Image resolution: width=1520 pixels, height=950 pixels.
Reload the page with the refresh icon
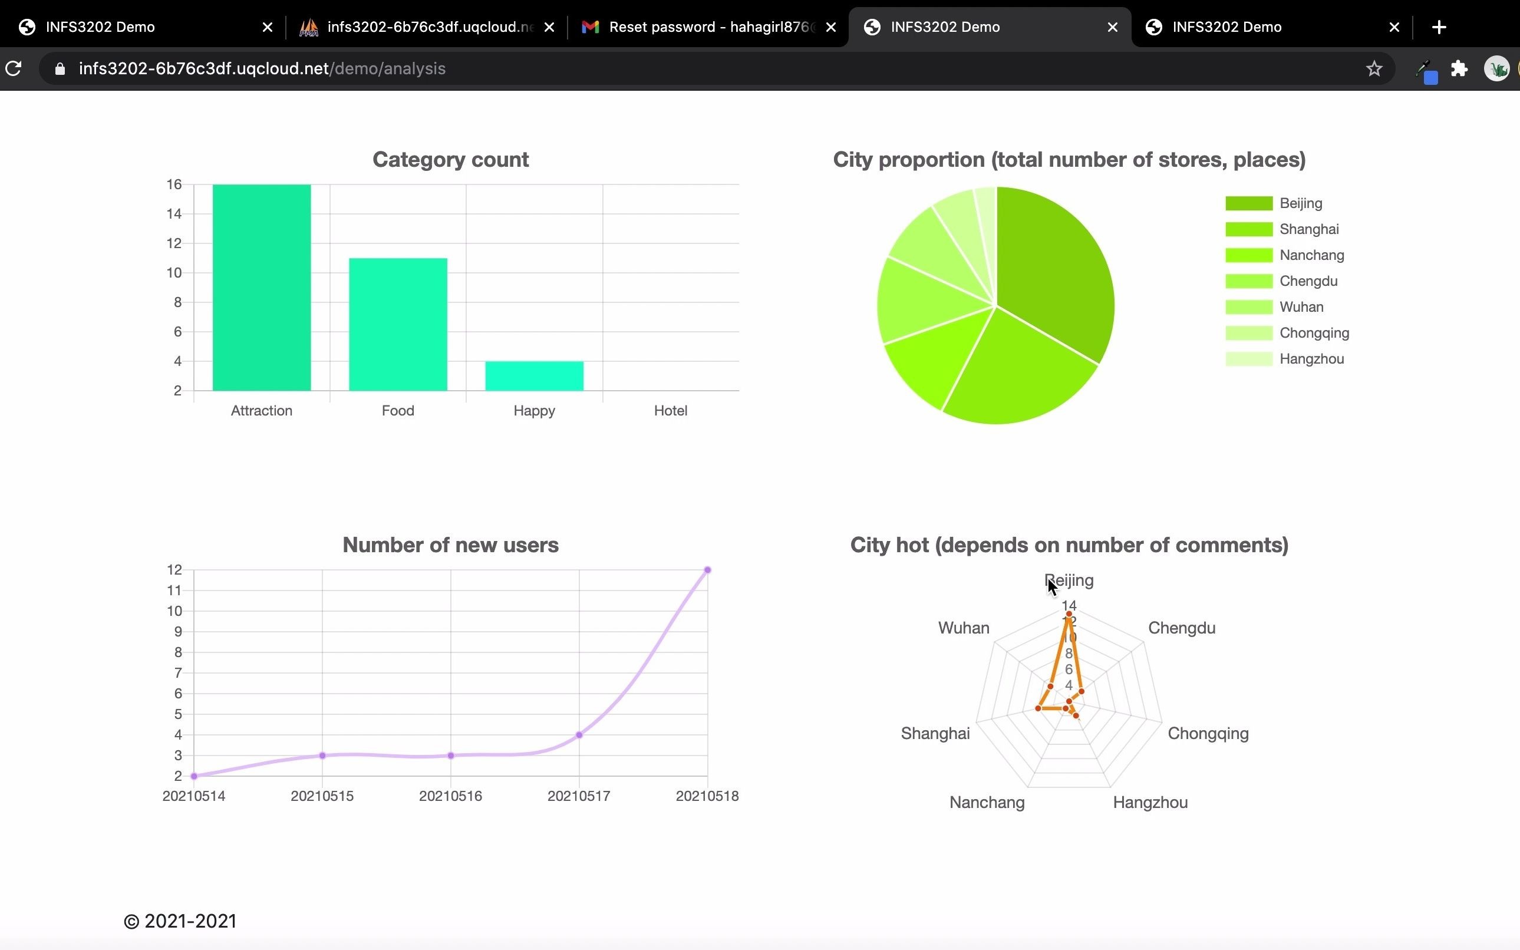pyautogui.click(x=13, y=68)
